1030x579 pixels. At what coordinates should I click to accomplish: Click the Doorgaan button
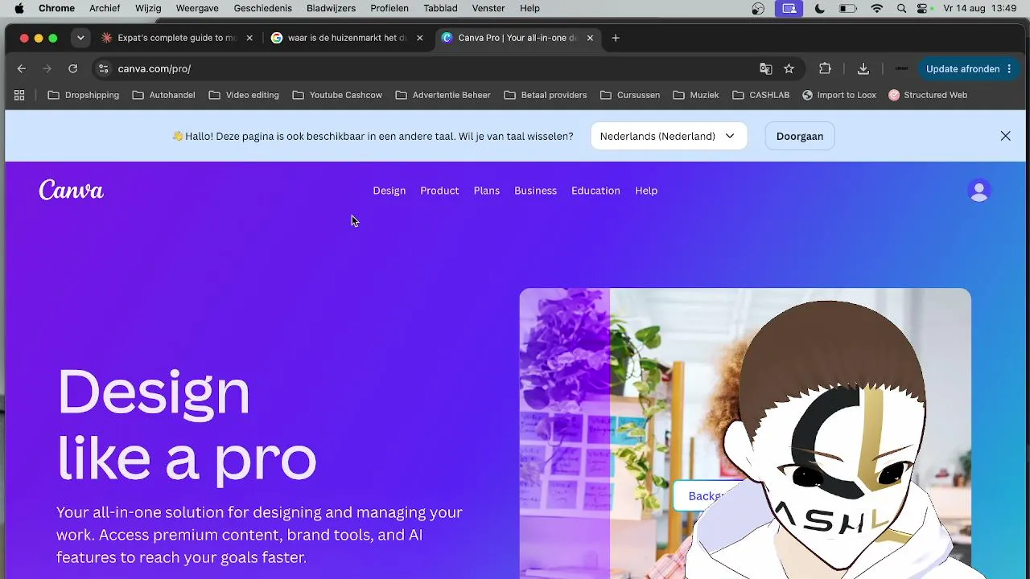tap(800, 136)
